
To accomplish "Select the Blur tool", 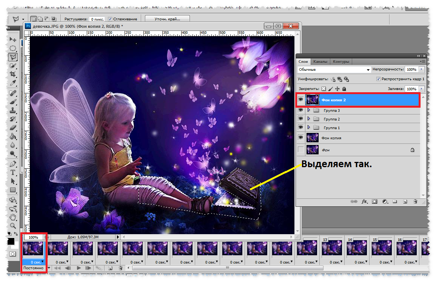I will click(13, 145).
